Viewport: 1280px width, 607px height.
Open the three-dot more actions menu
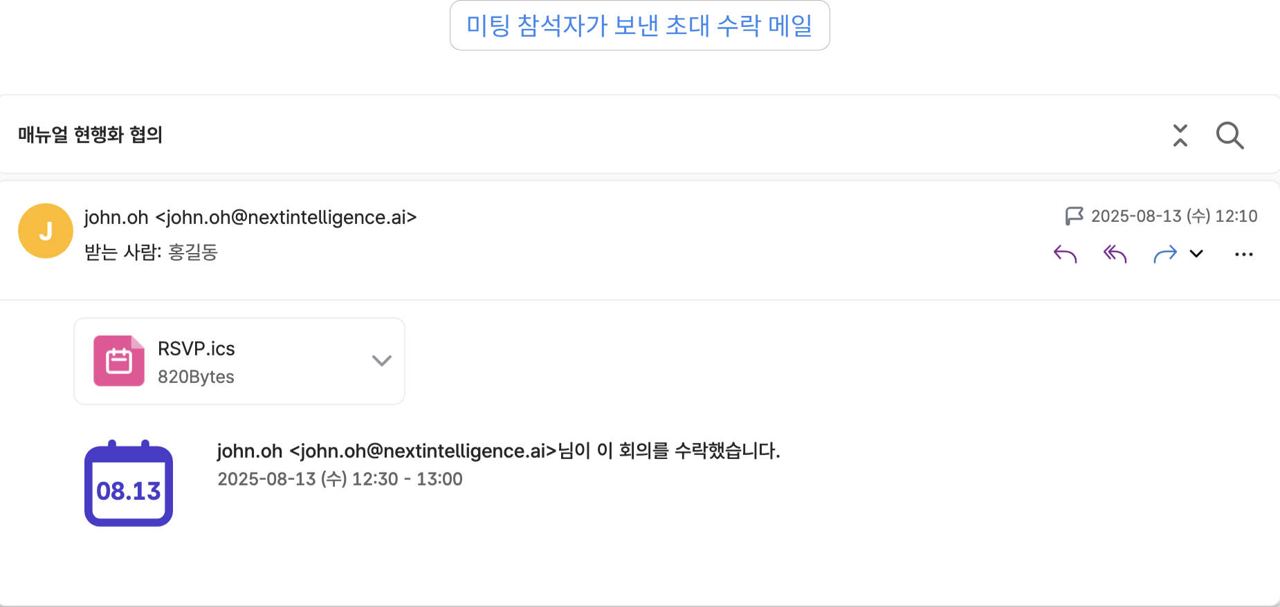[1244, 254]
